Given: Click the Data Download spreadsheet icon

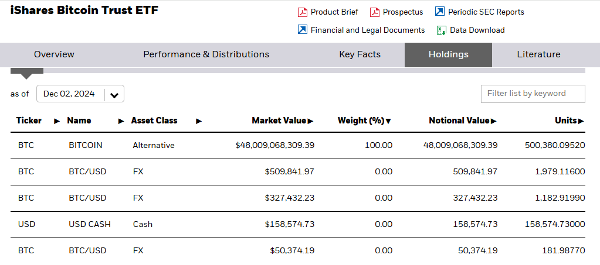Looking at the screenshot, I should pyautogui.click(x=441, y=30).
